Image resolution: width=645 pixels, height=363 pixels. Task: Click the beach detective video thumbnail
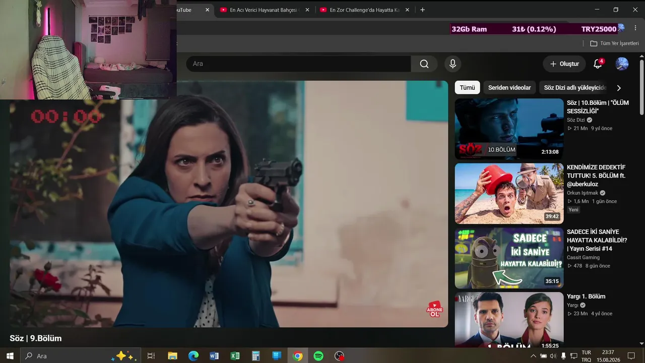tap(509, 194)
